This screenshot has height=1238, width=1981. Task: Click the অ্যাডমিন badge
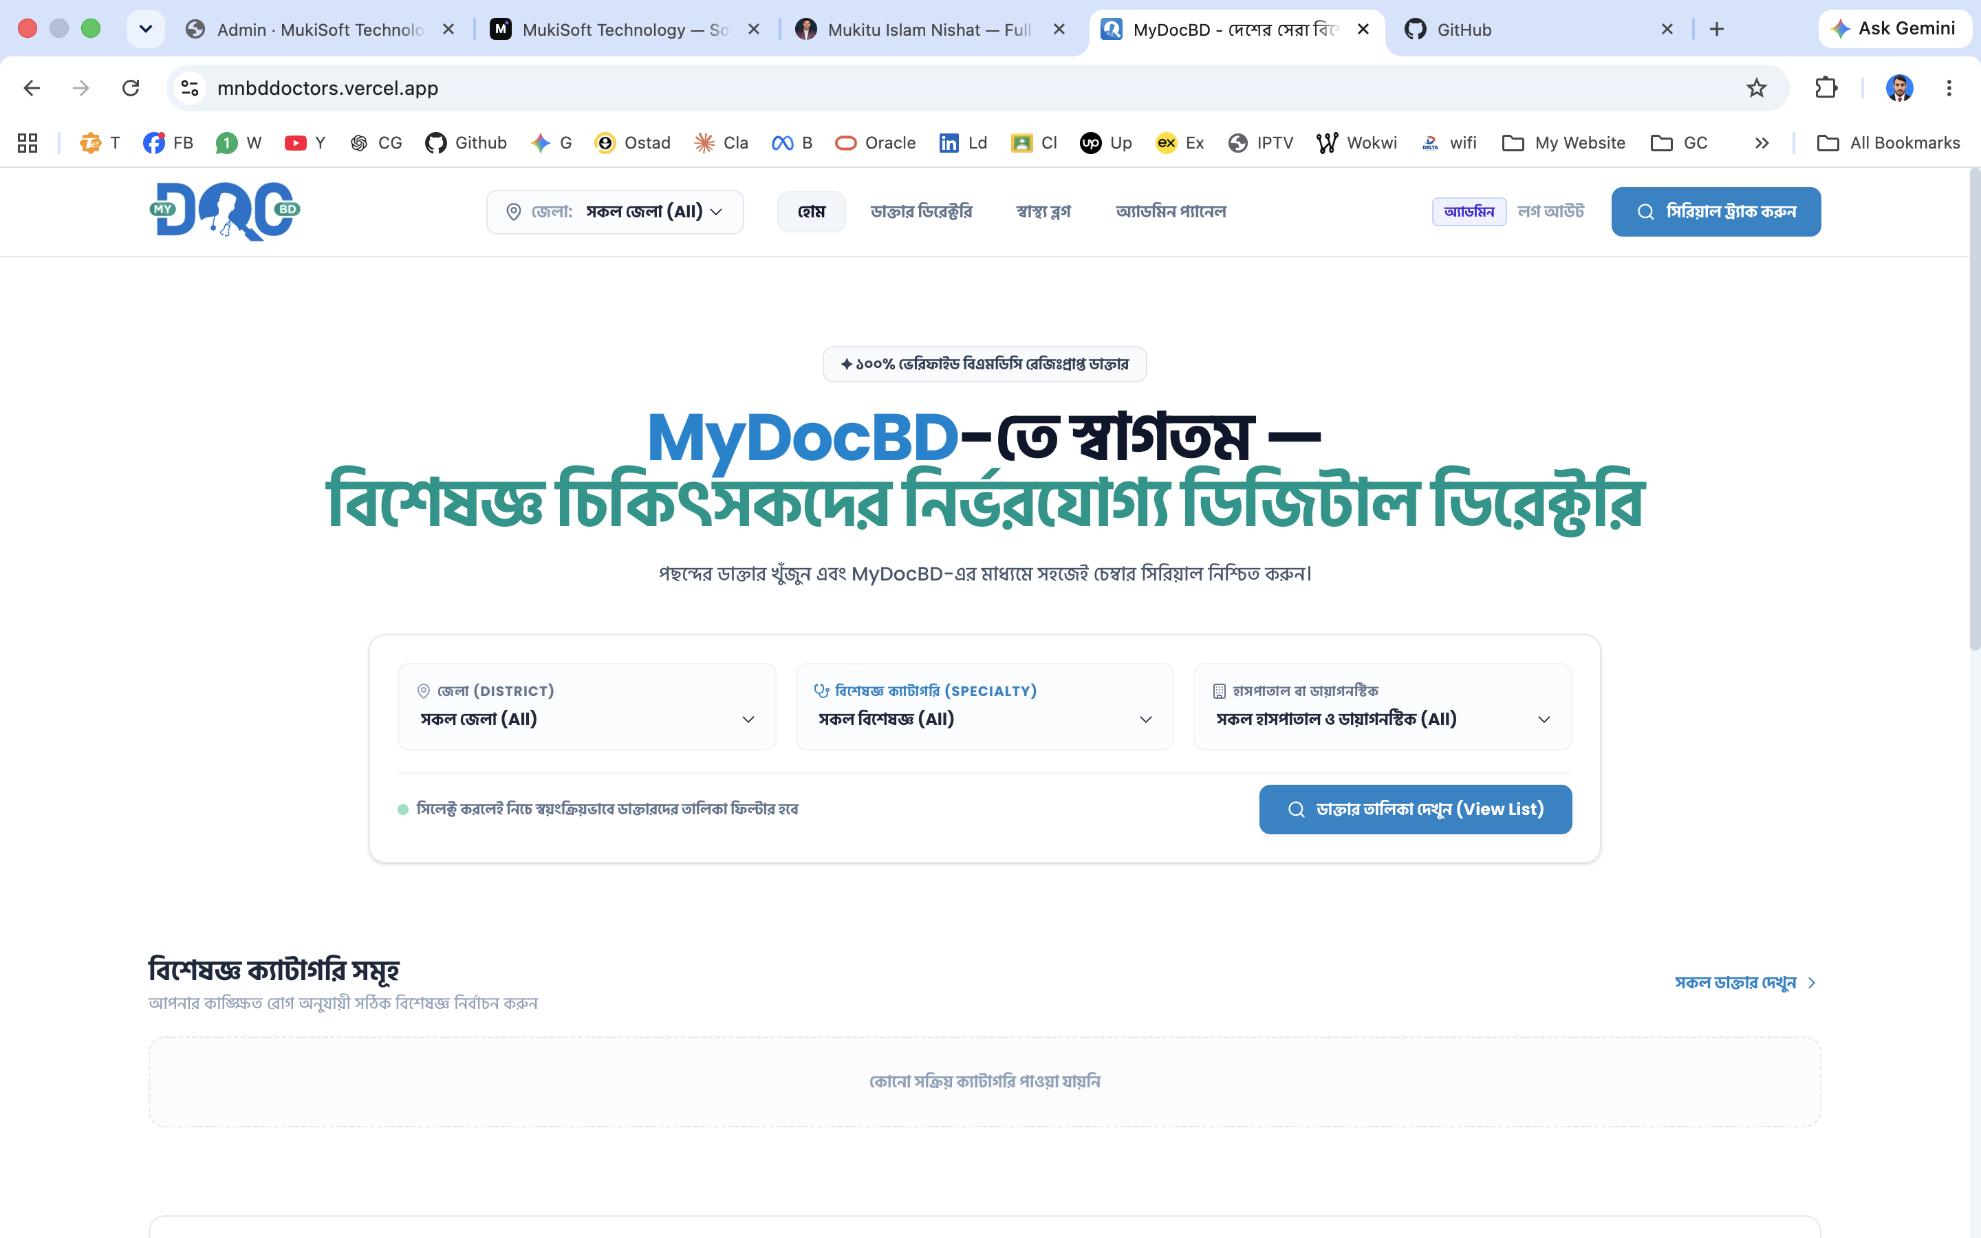coord(1469,212)
